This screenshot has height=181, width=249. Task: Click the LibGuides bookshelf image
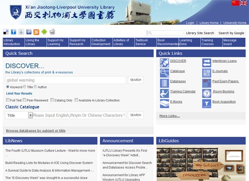[x=201, y=163]
